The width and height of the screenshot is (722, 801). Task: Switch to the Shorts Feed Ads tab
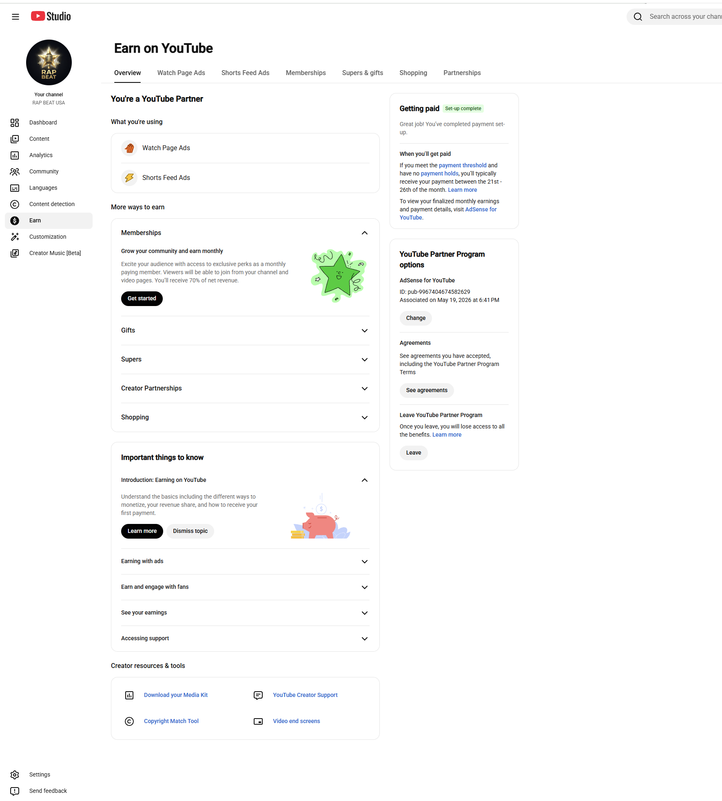(x=246, y=73)
